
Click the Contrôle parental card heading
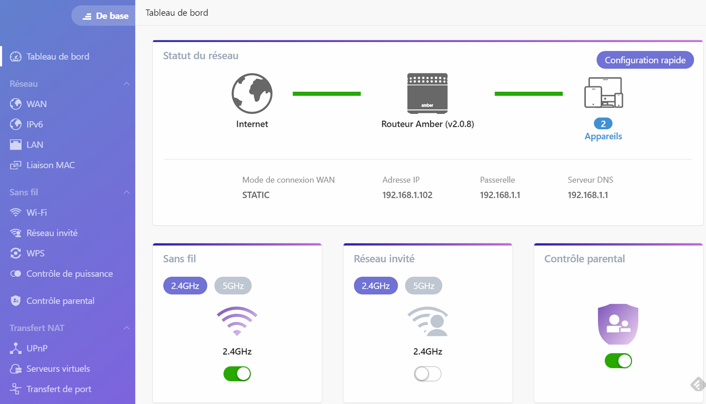(584, 259)
